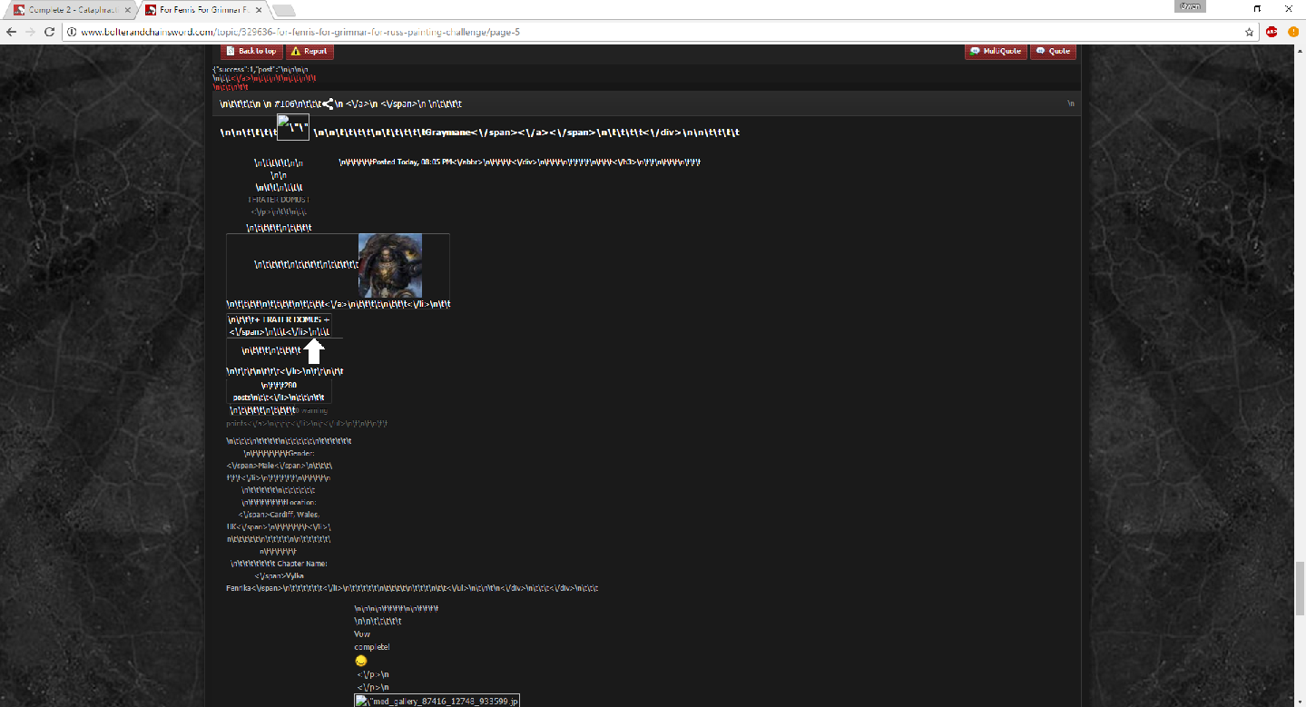
Task: Select the 'For Fenris For Grimnar' tab
Action: coord(200,10)
